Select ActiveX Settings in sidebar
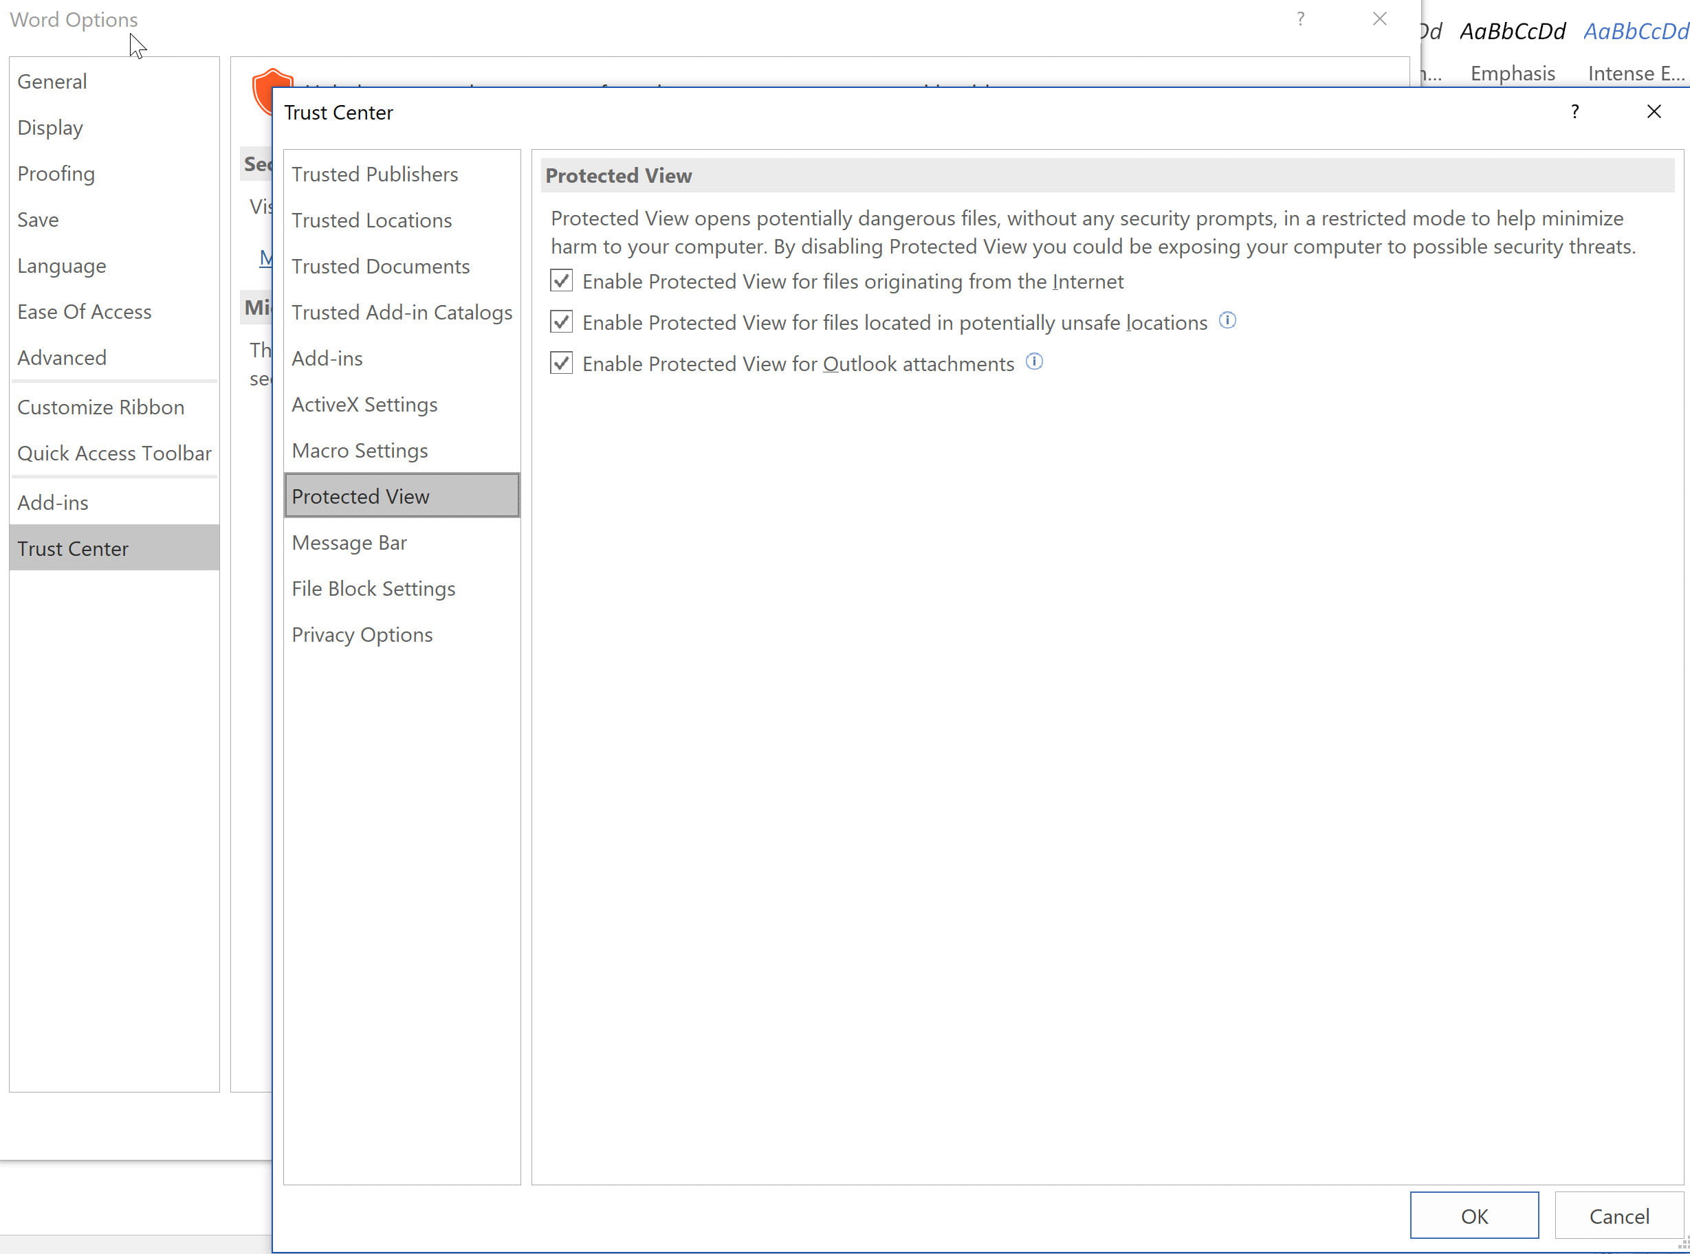The height and width of the screenshot is (1254, 1690). tap(364, 404)
